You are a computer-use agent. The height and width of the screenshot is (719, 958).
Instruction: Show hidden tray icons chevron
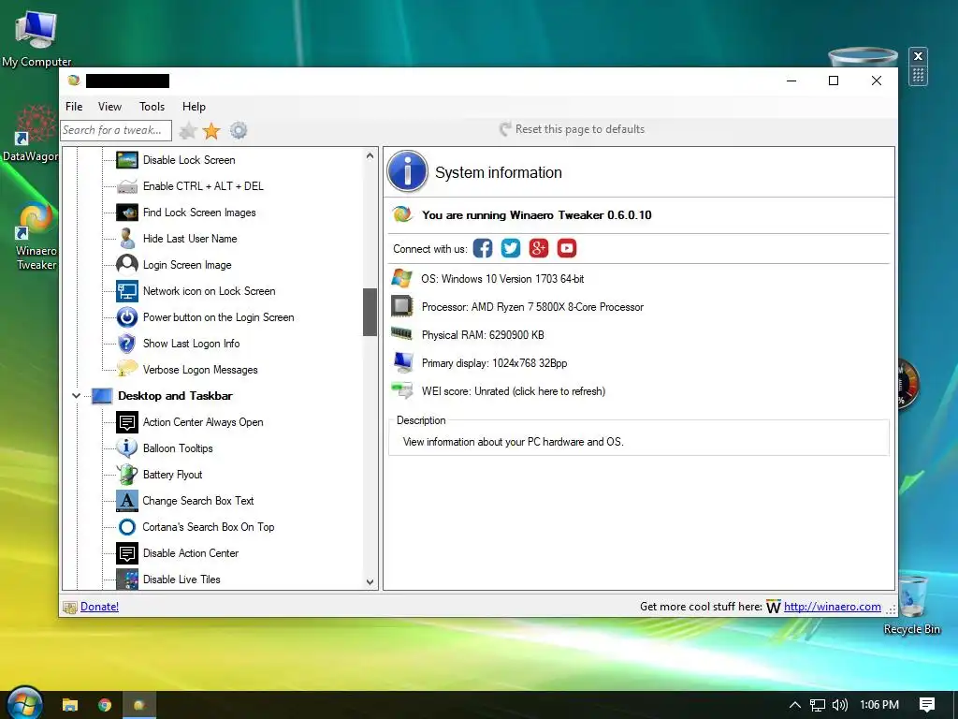tap(795, 705)
